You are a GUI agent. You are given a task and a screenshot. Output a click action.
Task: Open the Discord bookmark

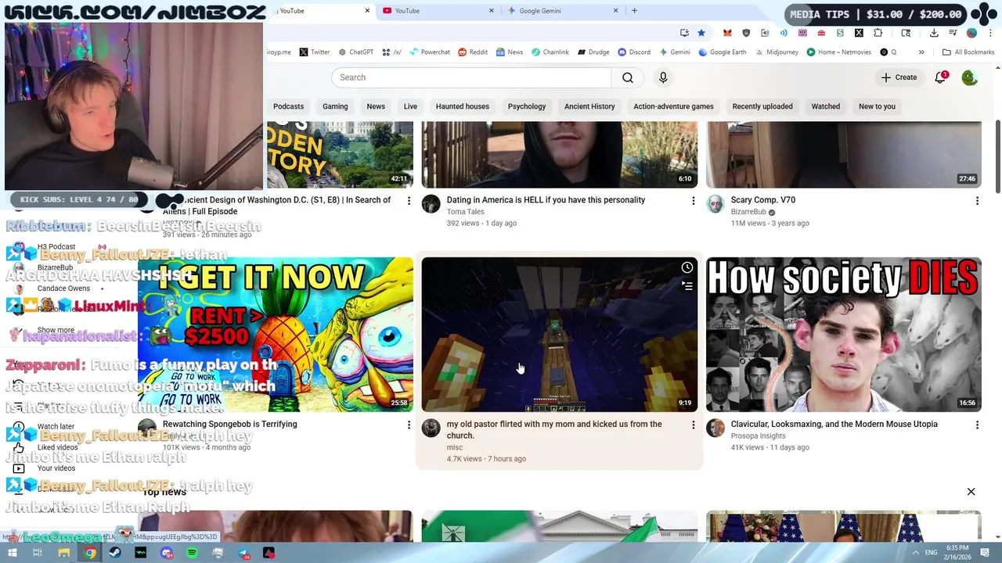click(x=634, y=52)
